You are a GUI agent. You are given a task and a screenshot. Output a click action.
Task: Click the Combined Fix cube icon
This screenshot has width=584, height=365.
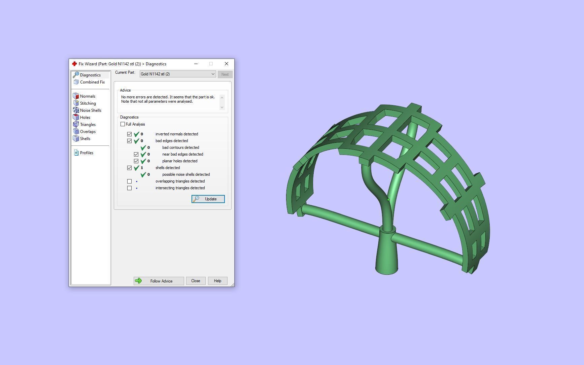click(76, 82)
